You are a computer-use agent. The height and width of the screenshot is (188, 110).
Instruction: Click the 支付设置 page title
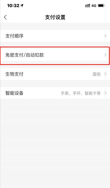pyautogui.click(x=55, y=17)
